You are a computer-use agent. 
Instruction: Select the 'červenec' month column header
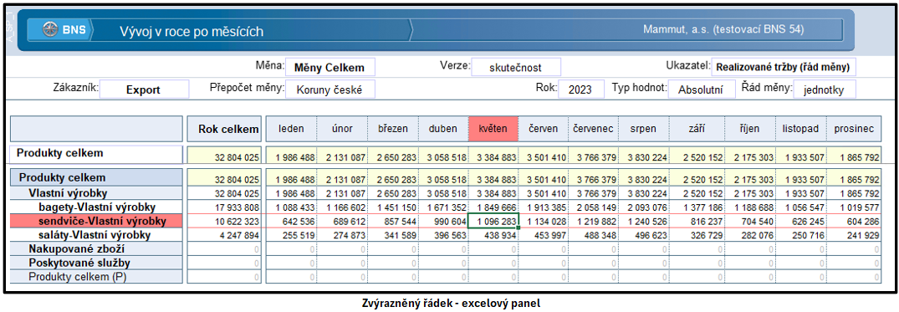point(594,129)
